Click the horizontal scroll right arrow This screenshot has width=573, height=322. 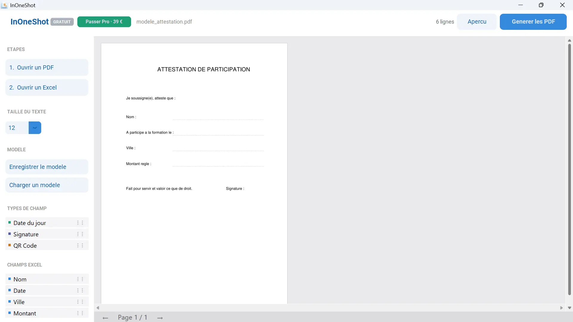pos(561,308)
